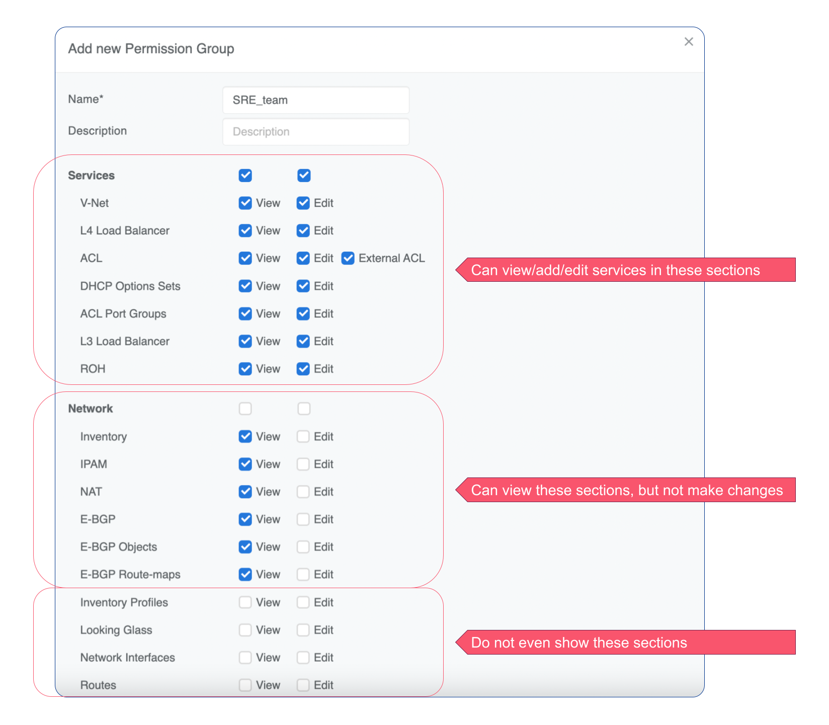Click the Name field containing SRE_team

click(316, 100)
